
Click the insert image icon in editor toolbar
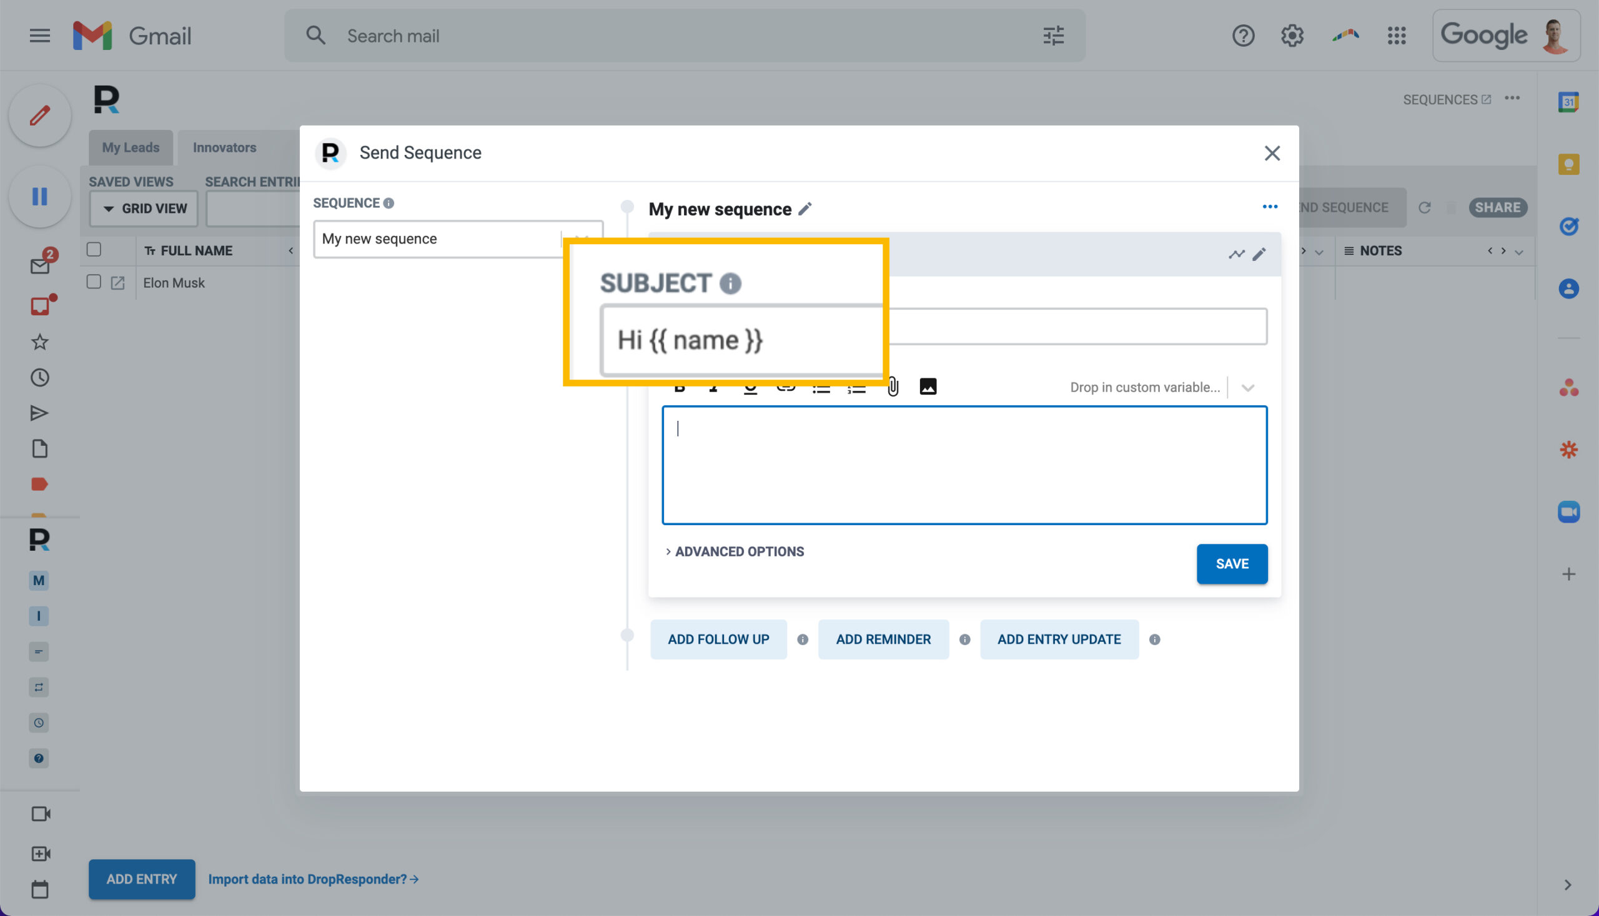pyautogui.click(x=928, y=387)
